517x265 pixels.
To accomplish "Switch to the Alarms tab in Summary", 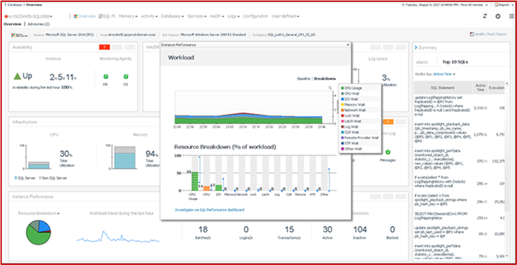I will (x=422, y=62).
